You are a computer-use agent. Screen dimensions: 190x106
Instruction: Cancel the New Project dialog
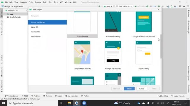(x=142, y=89)
